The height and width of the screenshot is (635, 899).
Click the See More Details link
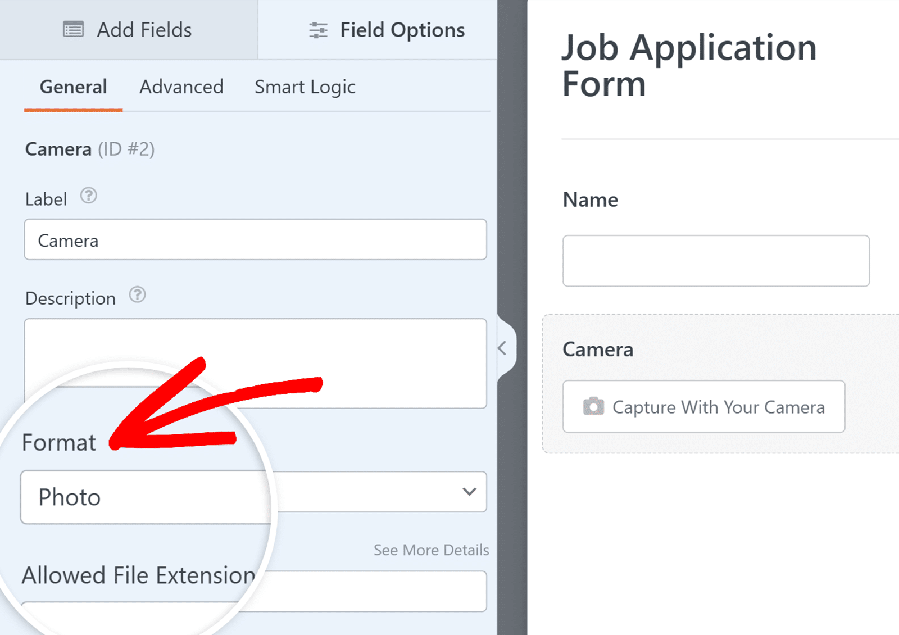(430, 550)
